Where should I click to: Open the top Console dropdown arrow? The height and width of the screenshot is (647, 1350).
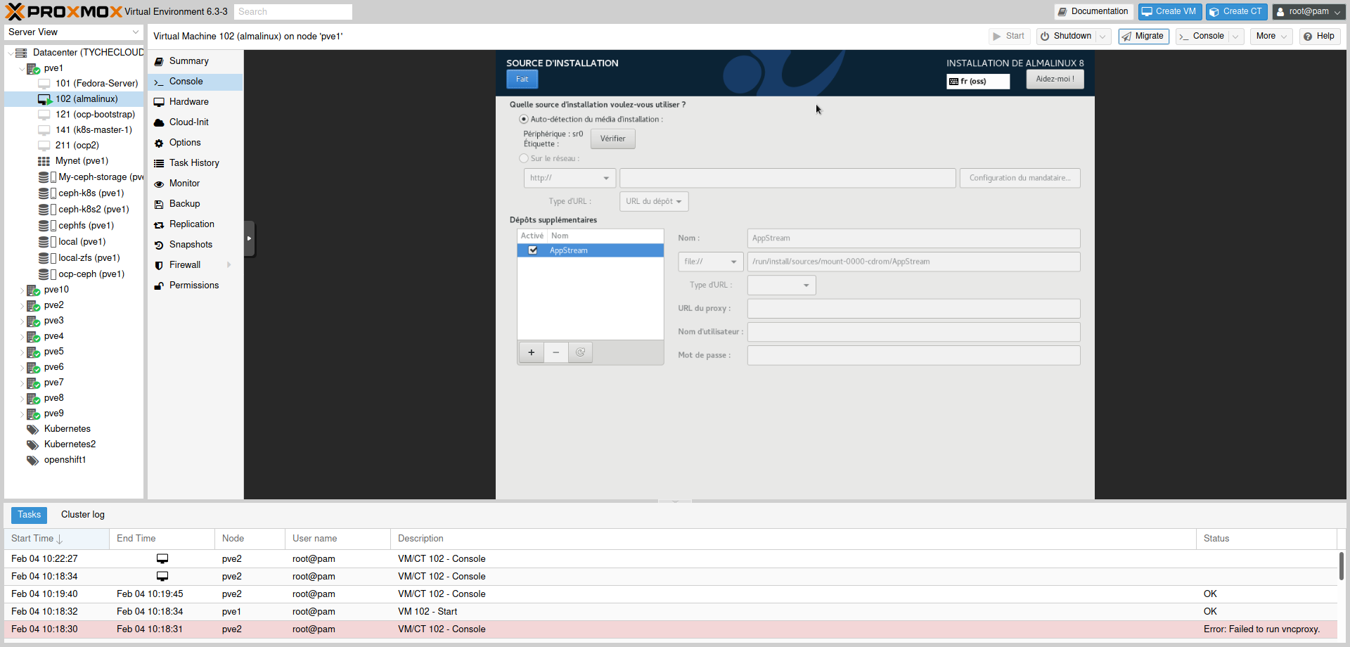tap(1236, 37)
